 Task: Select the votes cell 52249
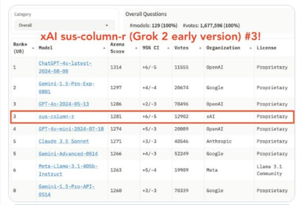(x=182, y=154)
